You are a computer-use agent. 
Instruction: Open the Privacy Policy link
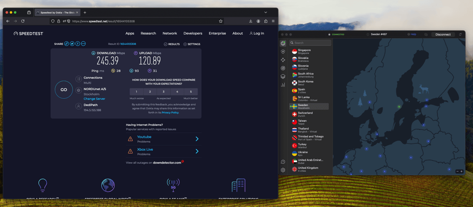[x=170, y=112]
